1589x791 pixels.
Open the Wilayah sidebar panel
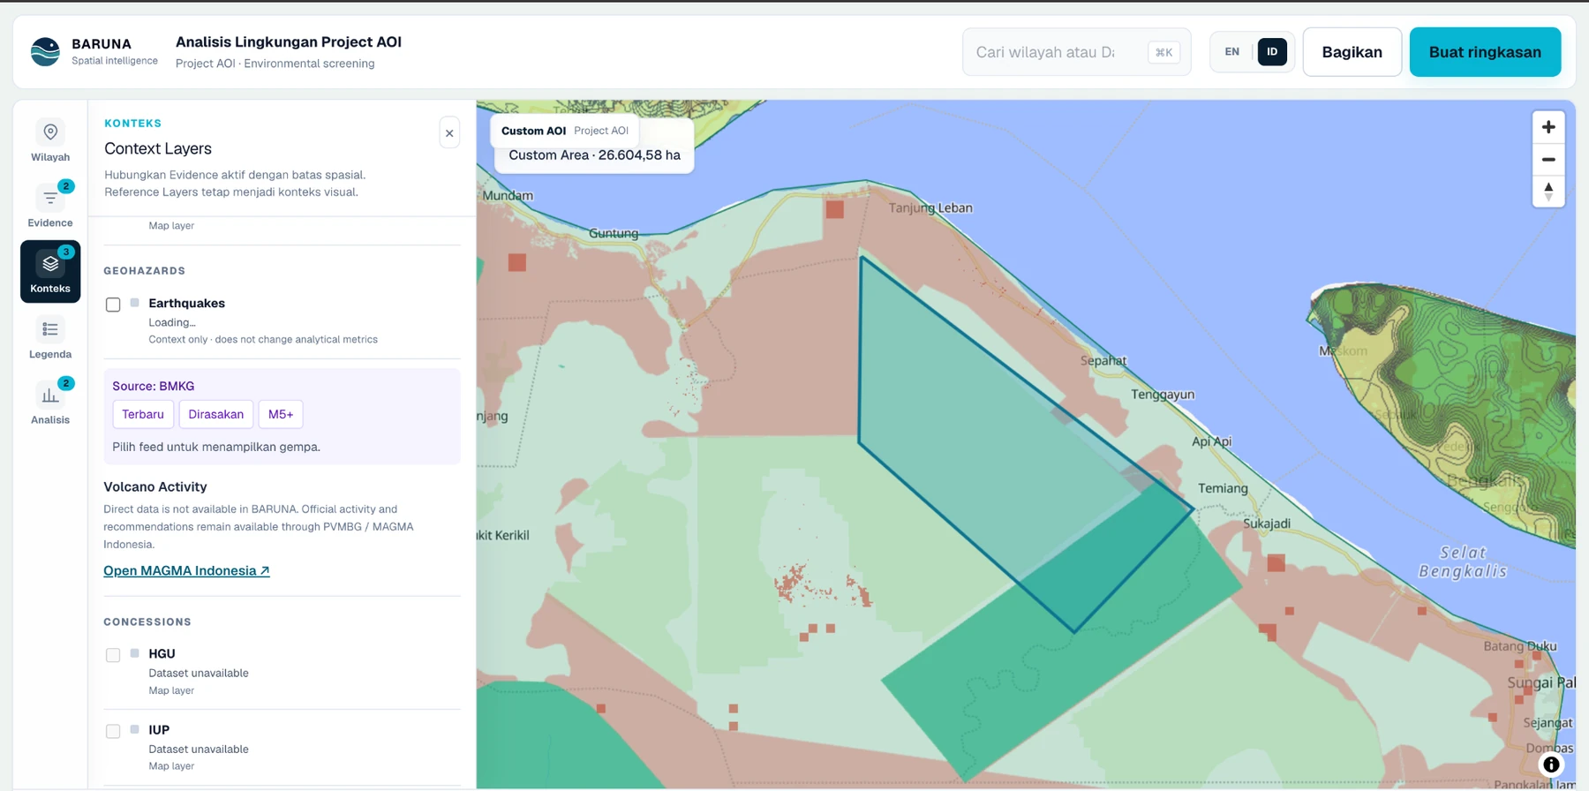[x=50, y=141]
